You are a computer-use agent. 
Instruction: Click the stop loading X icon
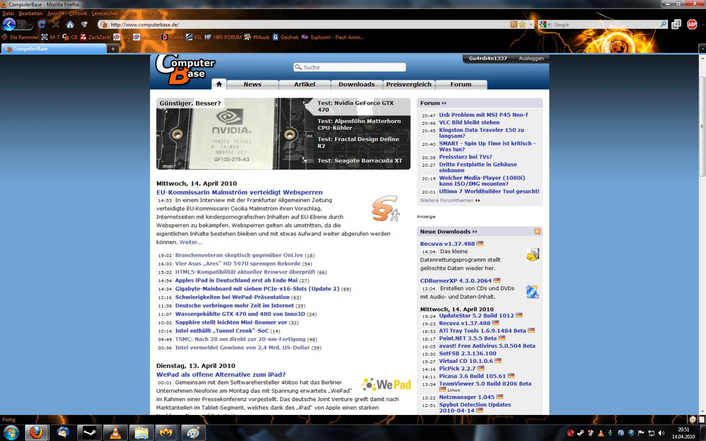(x=56, y=24)
